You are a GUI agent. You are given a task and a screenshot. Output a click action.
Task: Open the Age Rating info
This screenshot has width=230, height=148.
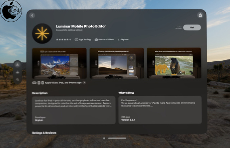point(83,40)
